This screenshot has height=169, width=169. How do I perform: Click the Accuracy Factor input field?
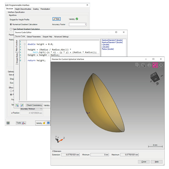(78, 24)
